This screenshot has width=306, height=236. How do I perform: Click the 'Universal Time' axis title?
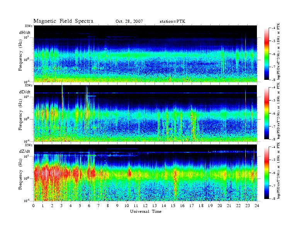(x=146, y=211)
